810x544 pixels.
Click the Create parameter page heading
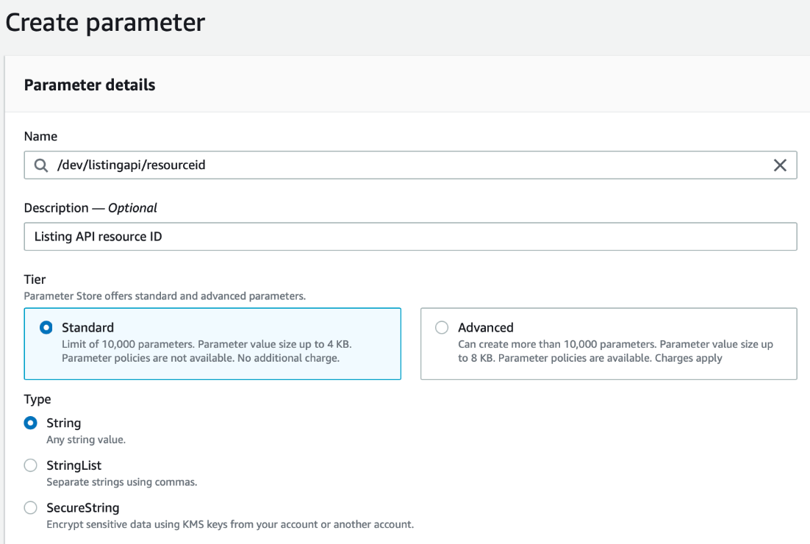[105, 23]
